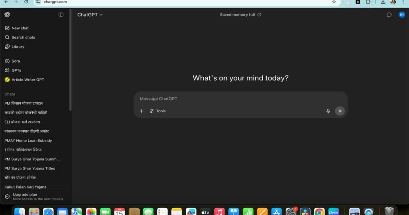Click the Saved memory full notice
This screenshot has height=215, width=409.
tap(237, 15)
